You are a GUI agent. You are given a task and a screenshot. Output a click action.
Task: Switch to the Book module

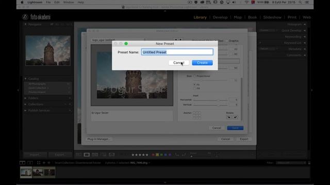252,17
